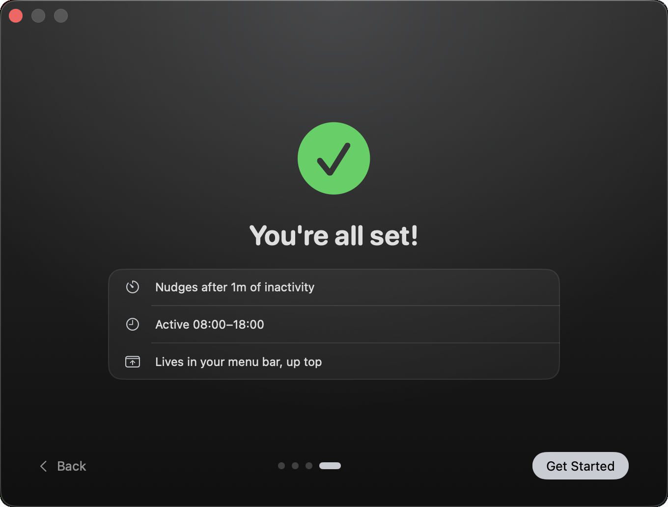Click the current page indicator pill
Screen dimensions: 668x507
click(x=330, y=466)
